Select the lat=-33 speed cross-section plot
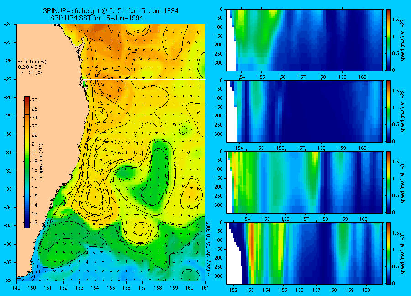 304,253
